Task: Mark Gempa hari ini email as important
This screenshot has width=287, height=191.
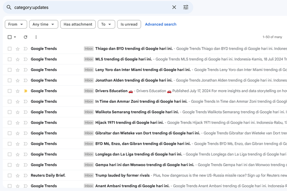Action: click(x=26, y=165)
